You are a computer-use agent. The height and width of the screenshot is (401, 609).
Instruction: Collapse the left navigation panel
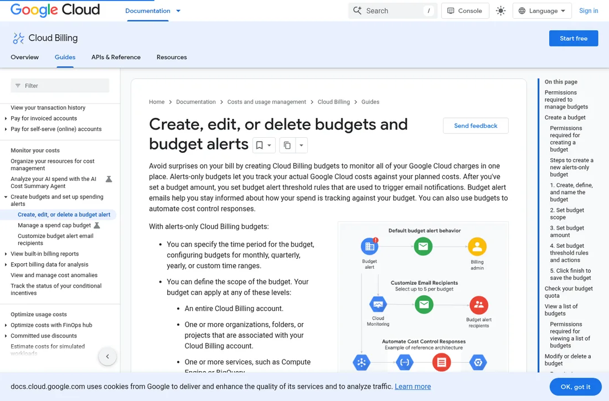[107, 356]
